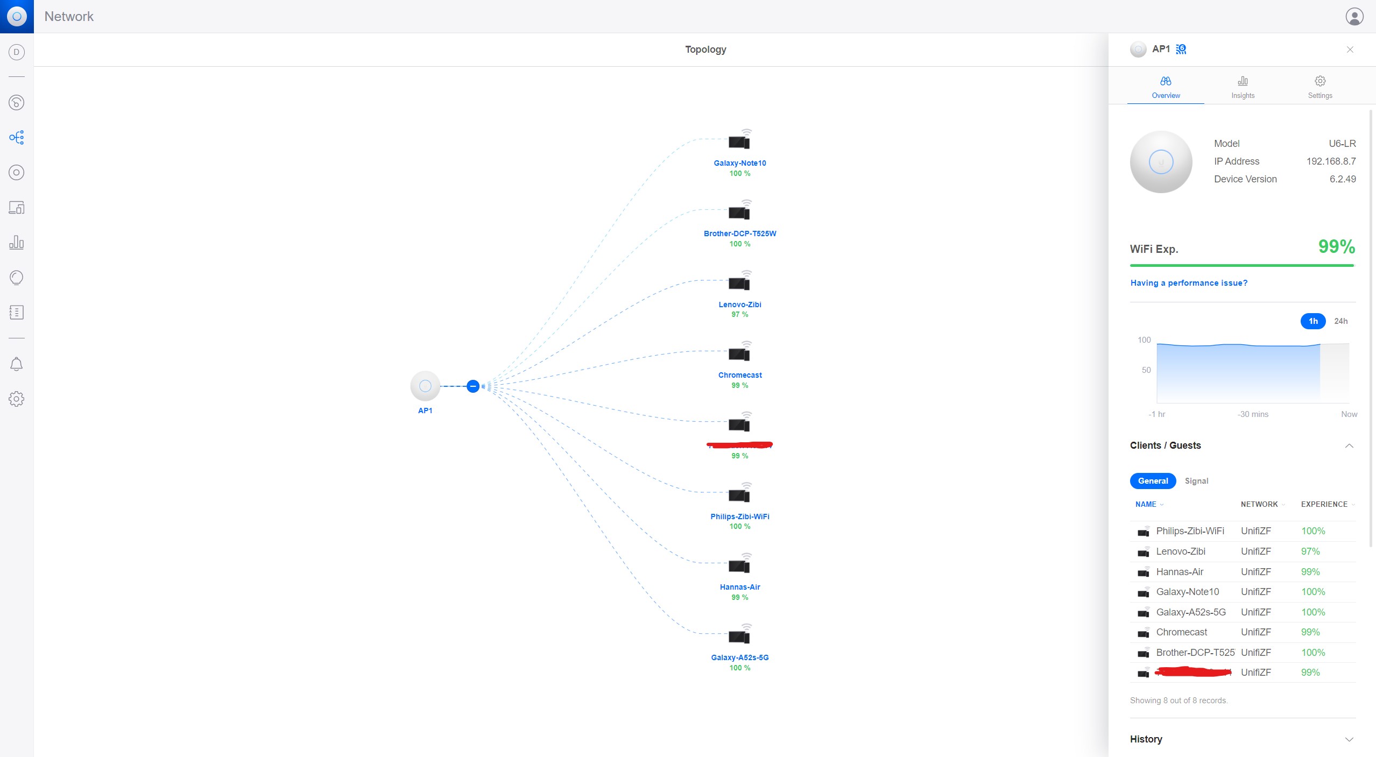This screenshot has width=1376, height=757.
Task: Open the Insights lightbulb sidebar icon
Action: (x=16, y=278)
